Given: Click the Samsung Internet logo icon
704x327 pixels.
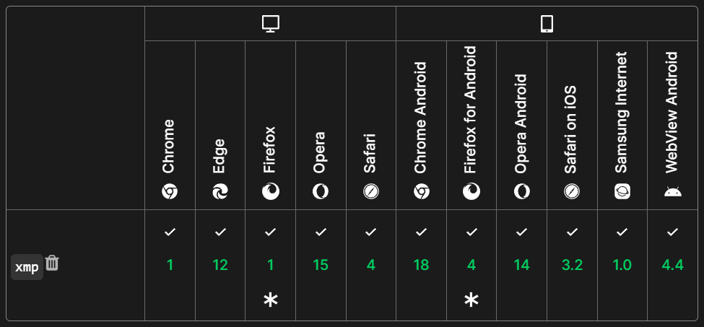Looking at the screenshot, I should 622,192.
